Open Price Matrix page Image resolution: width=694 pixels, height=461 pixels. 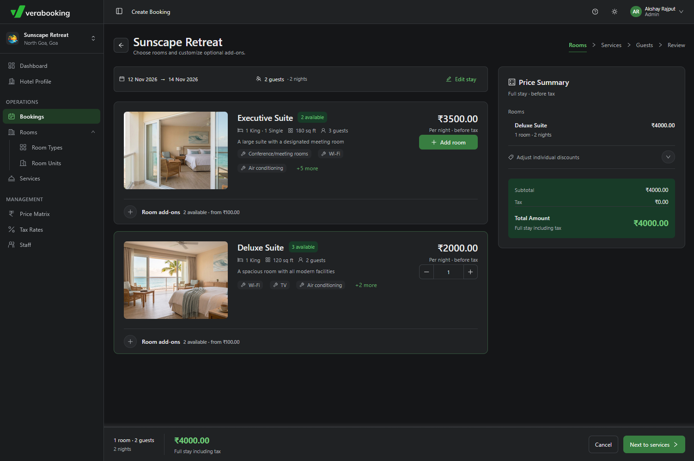click(x=52, y=214)
